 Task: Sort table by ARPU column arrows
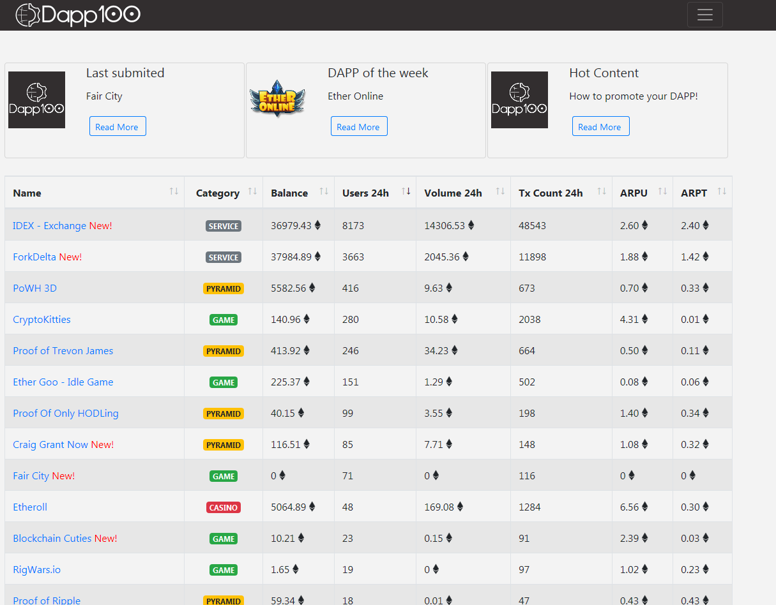click(x=662, y=191)
